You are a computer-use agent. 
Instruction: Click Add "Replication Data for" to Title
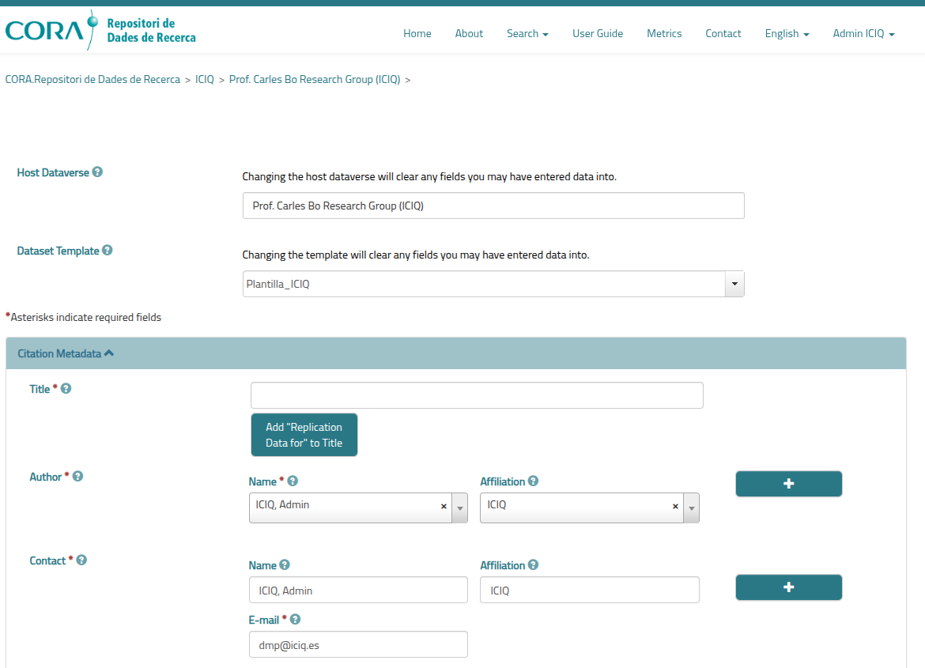(x=304, y=435)
